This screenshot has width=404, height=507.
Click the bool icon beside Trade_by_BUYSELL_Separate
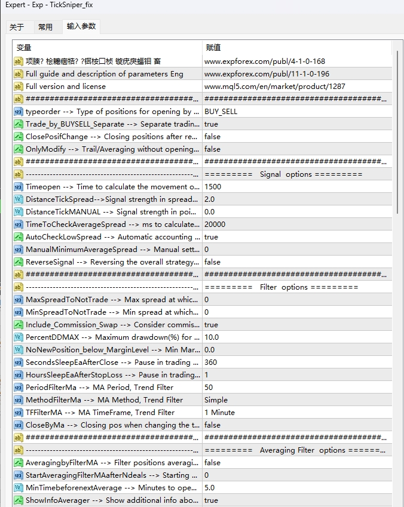click(19, 124)
